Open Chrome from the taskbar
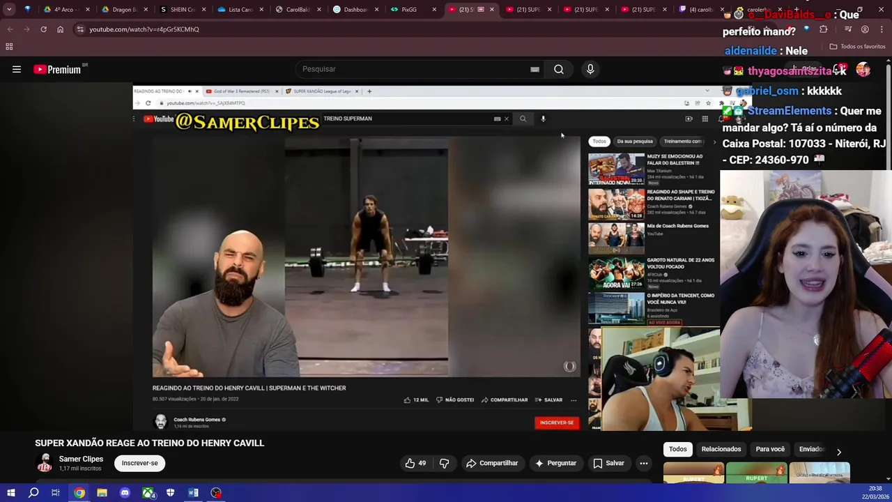 click(x=79, y=493)
